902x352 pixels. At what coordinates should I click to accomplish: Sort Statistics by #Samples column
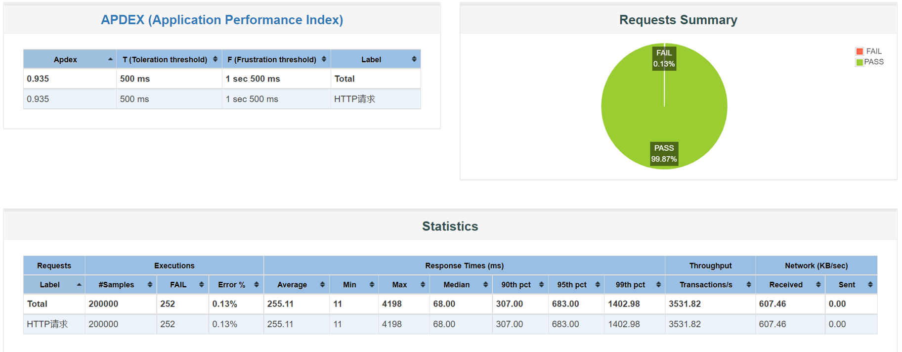(121, 285)
